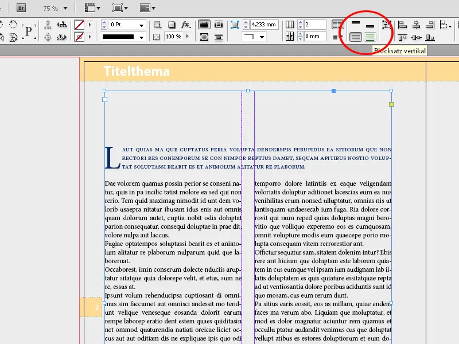Click the number of columns icon
This screenshot has height=344, width=459.
pyautogui.click(x=290, y=24)
